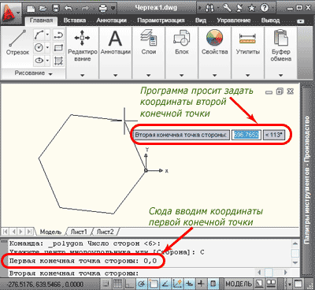Screen dimensions: 315x290
Task: Click the last-layout navigation arrow button
Action: coord(30,232)
